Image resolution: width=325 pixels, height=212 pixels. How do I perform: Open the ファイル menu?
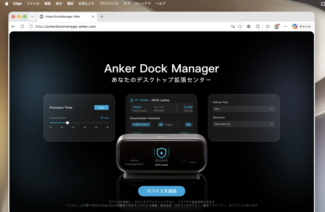33,4
